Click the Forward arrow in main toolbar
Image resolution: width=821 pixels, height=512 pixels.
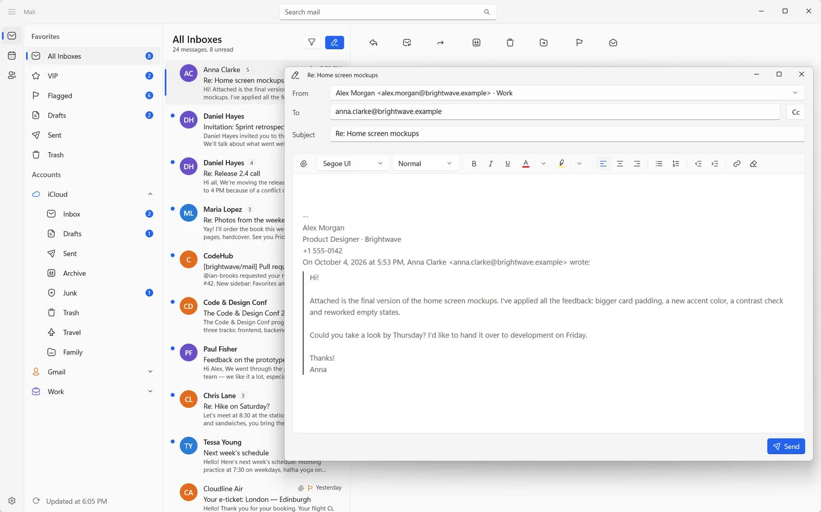click(x=440, y=43)
